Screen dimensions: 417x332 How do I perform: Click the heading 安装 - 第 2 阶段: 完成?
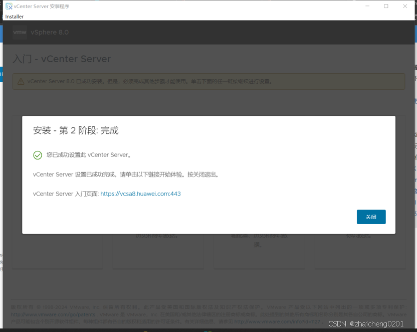[76, 130]
